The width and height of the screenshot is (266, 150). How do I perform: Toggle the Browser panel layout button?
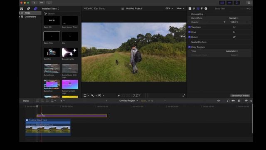coord(222,3)
